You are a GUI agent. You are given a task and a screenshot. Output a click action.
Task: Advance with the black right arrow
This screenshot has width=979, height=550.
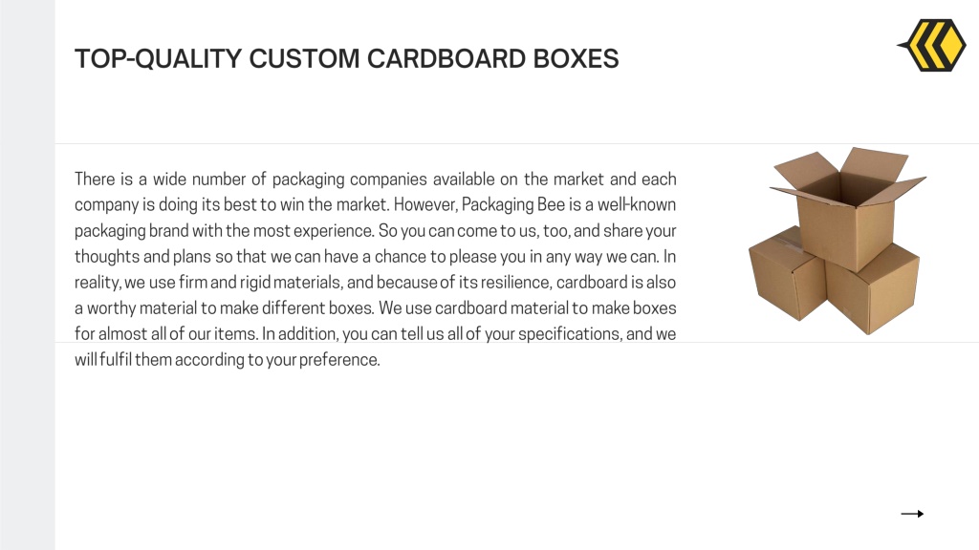pyautogui.click(x=912, y=513)
